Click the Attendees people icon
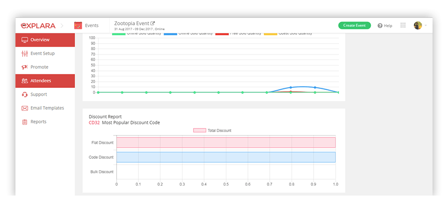The image size is (448, 201). [x=24, y=81]
